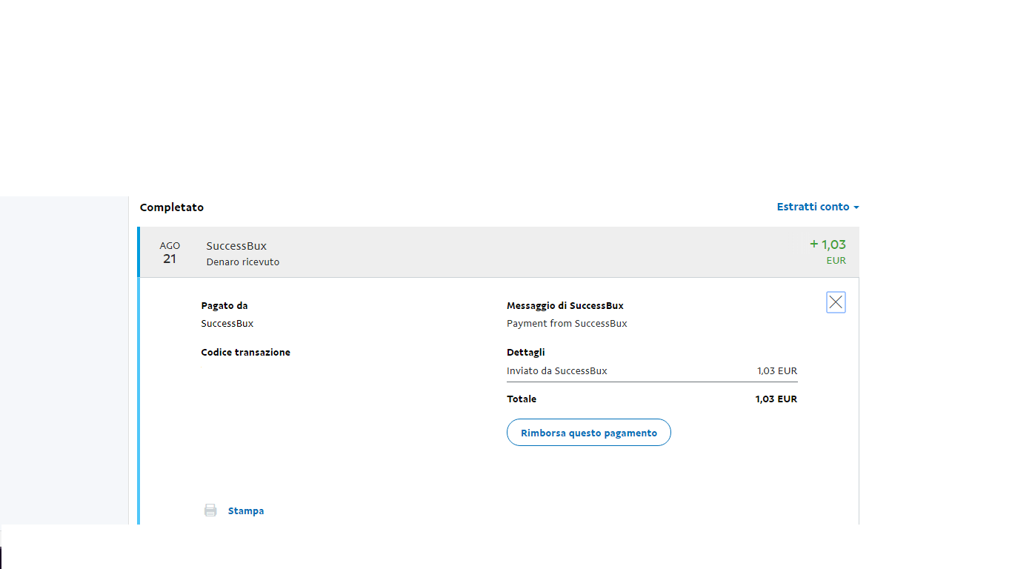1012x569 pixels.
Task: Click the printer icon next to Stampa
Action: 210,510
